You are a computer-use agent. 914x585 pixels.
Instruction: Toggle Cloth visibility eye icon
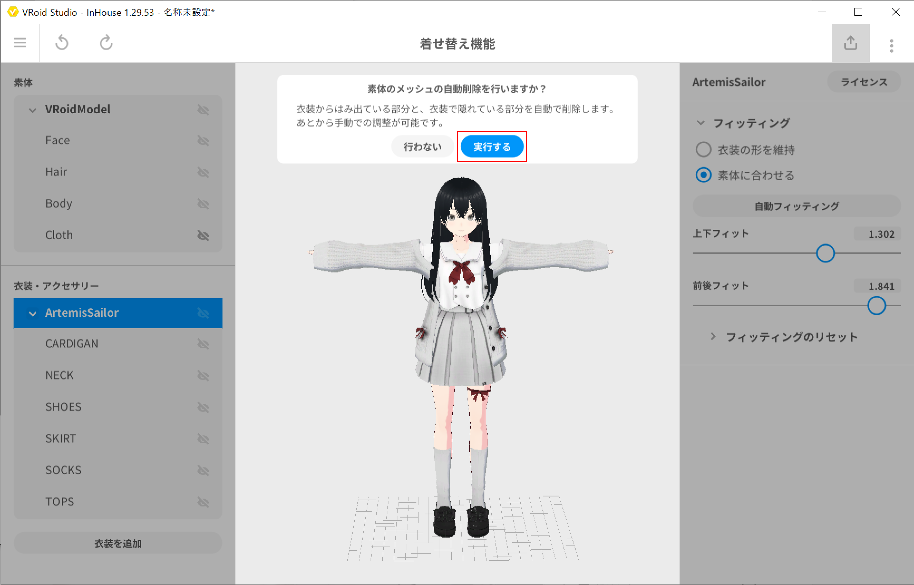(203, 236)
